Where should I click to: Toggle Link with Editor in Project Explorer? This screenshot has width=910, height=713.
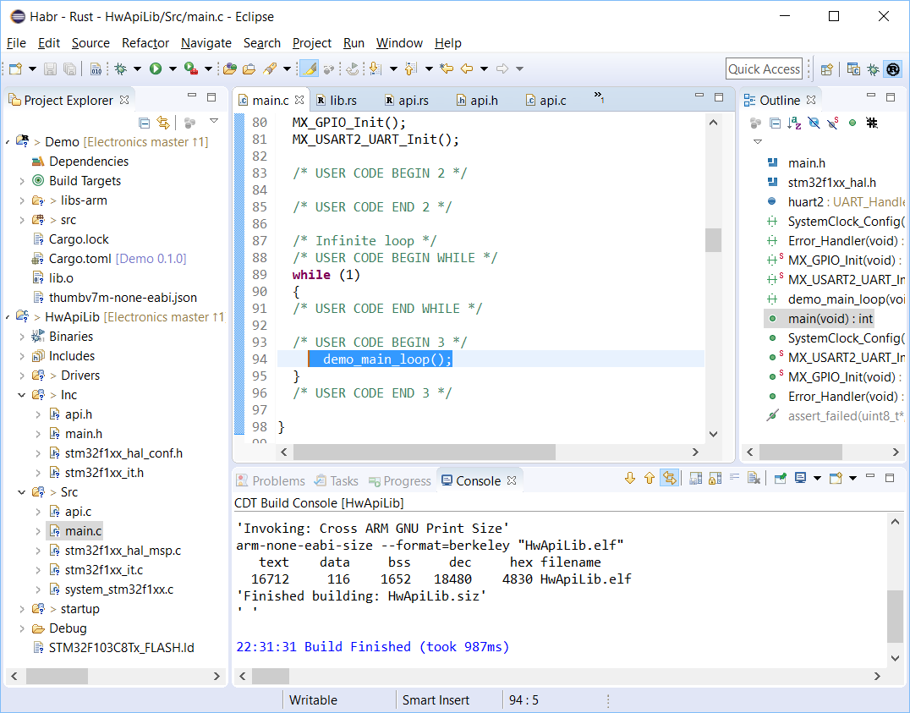(x=163, y=123)
